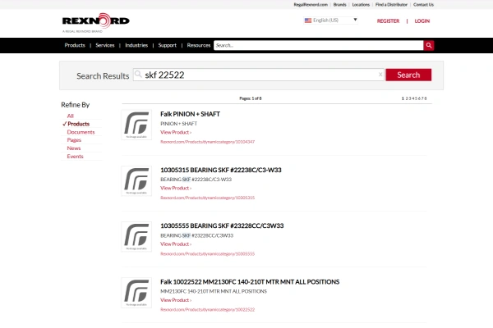
Task: Open the Brands link in top bar
Action: click(339, 5)
